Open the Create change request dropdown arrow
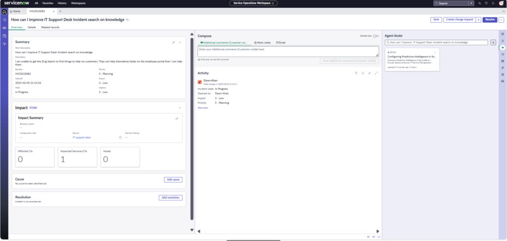The width and height of the screenshot is (507, 241). tap(478, 19)
